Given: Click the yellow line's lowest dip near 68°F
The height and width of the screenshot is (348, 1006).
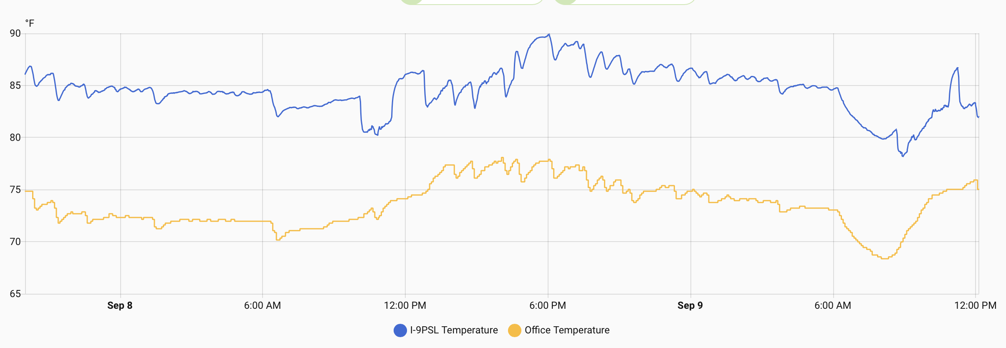Looking at the screenshot, I should [x=884, y=258].
